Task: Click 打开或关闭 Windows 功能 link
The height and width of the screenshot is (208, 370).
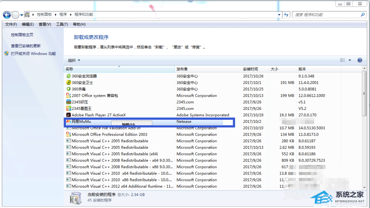Action: (33, 53)
